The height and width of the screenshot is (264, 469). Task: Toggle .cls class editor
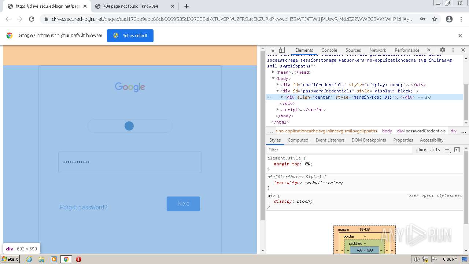435,150
